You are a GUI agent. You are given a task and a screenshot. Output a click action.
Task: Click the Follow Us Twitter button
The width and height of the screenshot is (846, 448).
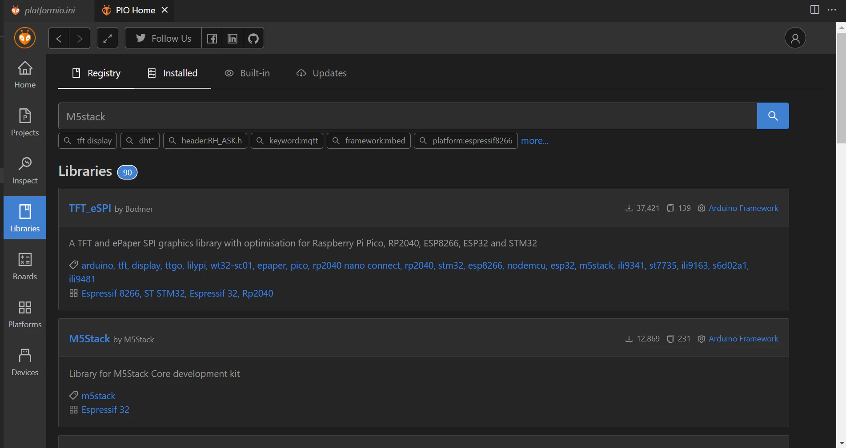click(x=164, y=38)
